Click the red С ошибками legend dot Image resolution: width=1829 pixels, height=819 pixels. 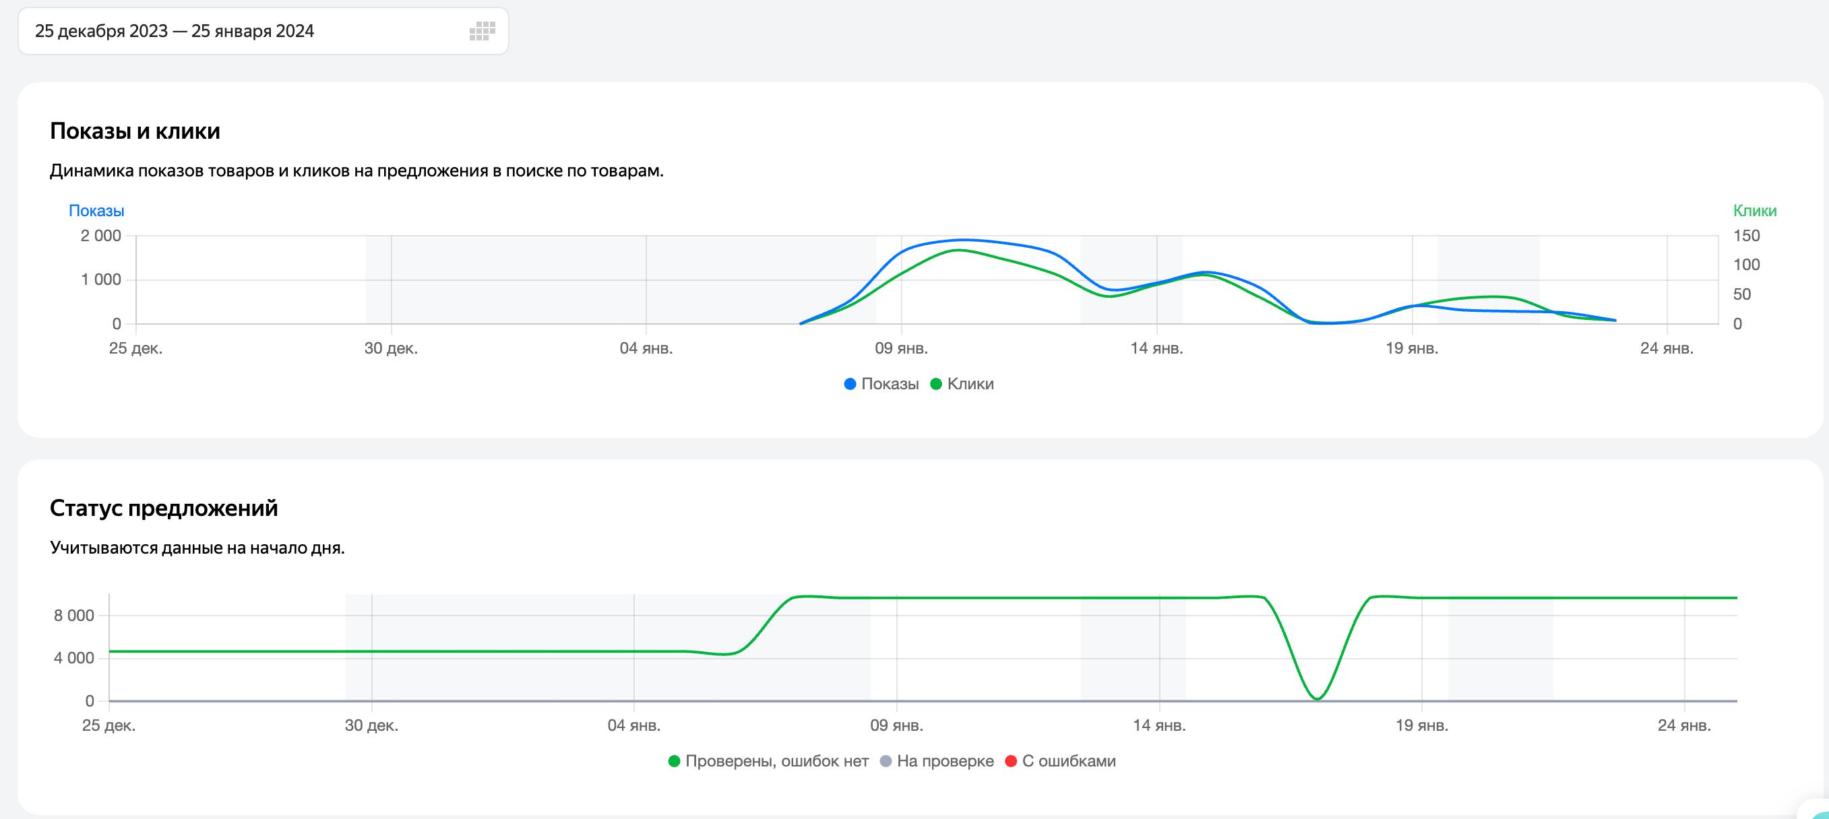1011,762
